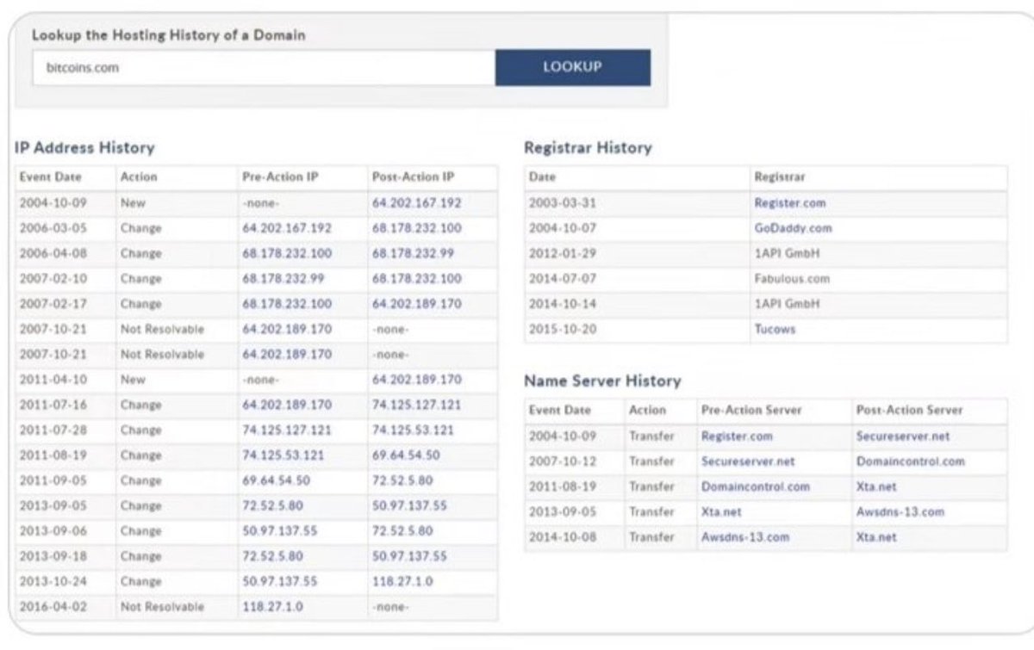Click Post-Action IP 68.178.232.100 in 2006-03-05 row

[x=416, y=228]
